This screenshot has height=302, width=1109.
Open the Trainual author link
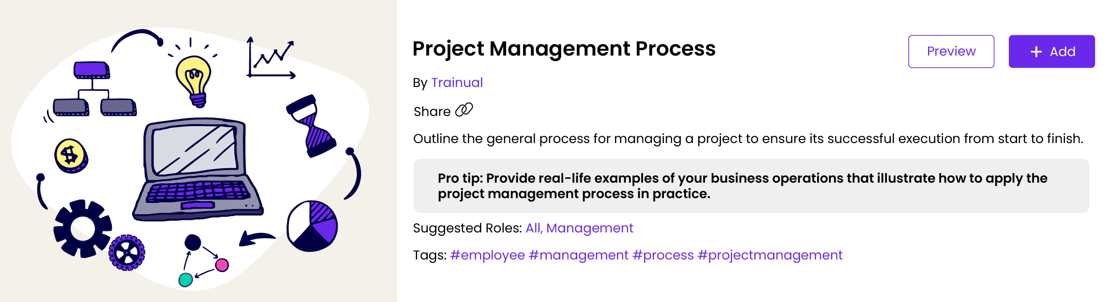click(x=456, y=82)
